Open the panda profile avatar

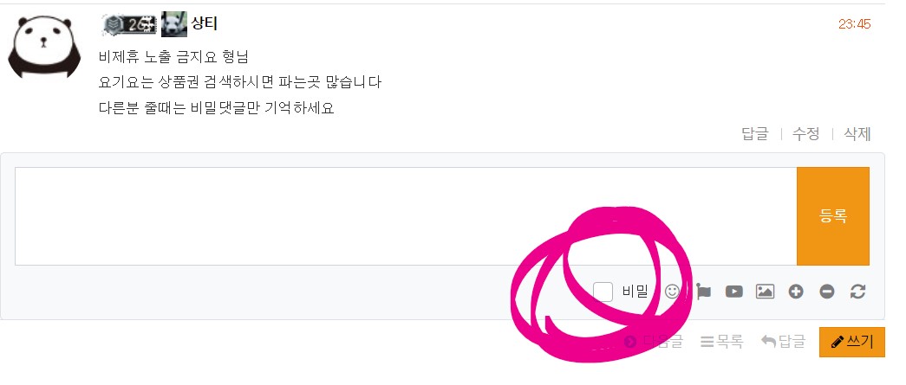44,48
